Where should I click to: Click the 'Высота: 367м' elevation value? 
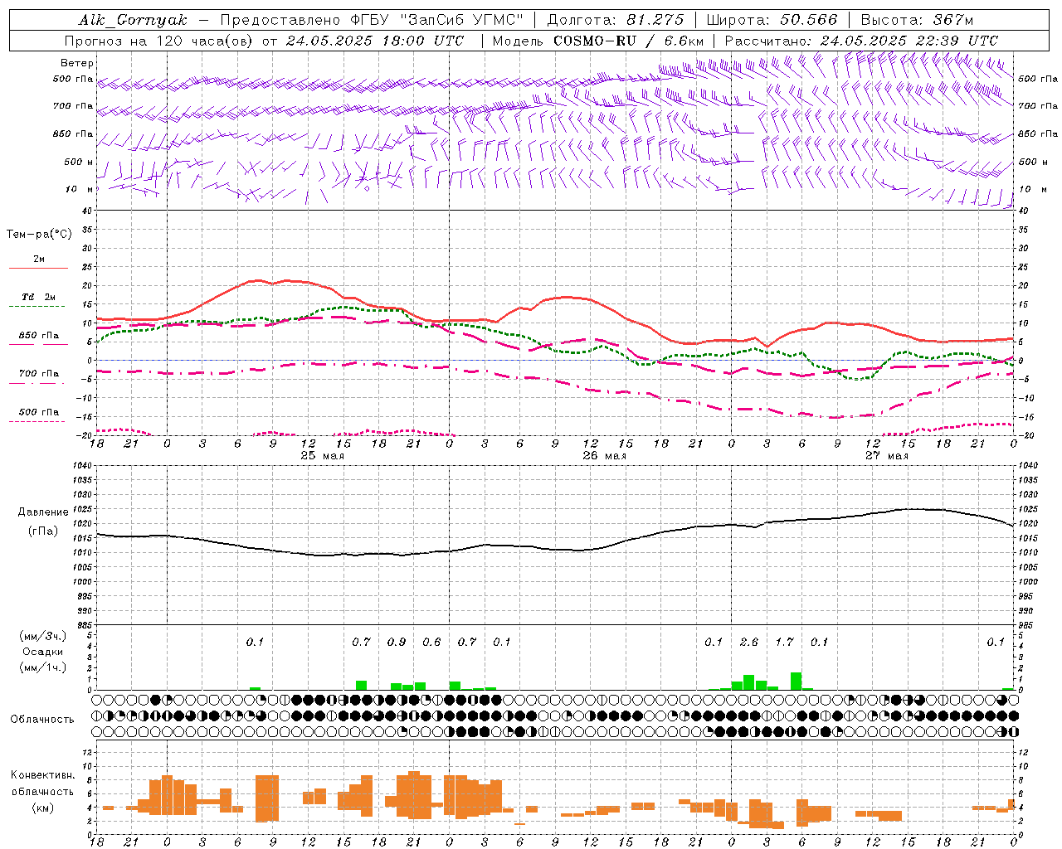pos(916,20)
